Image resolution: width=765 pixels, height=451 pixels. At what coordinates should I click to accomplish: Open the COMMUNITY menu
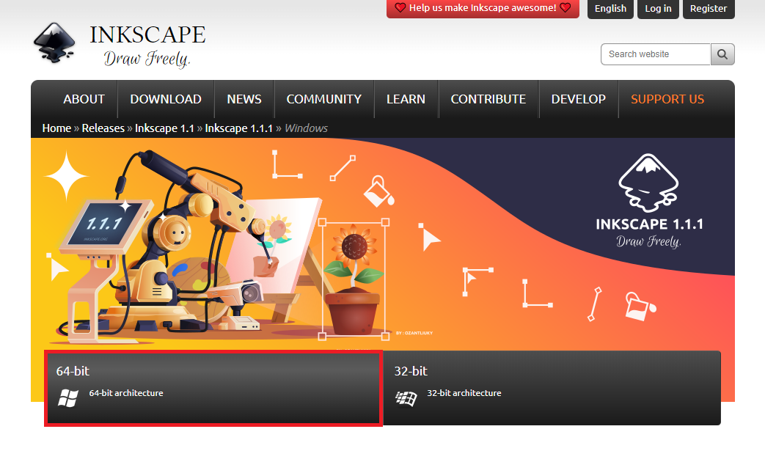point(324,99)
